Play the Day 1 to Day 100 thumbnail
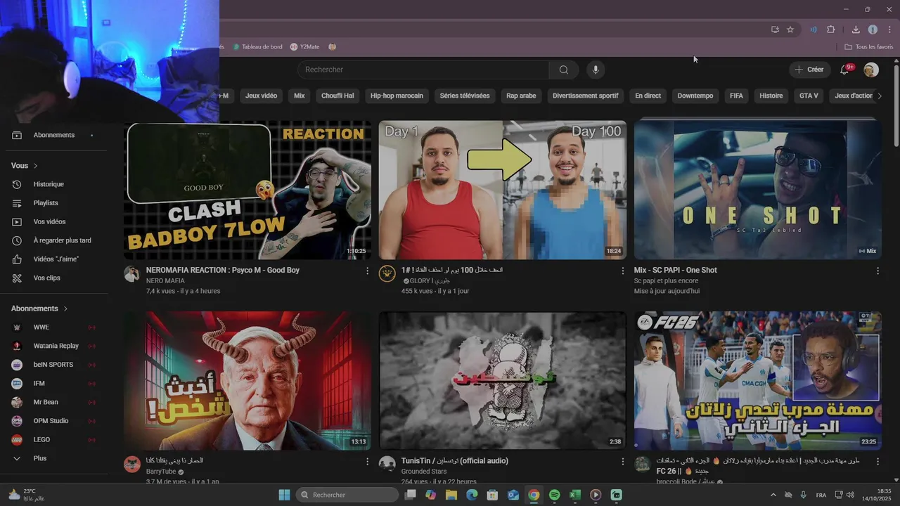Viewport: 900px width, 506px height. pyautogui.click(x=502, y=190)
